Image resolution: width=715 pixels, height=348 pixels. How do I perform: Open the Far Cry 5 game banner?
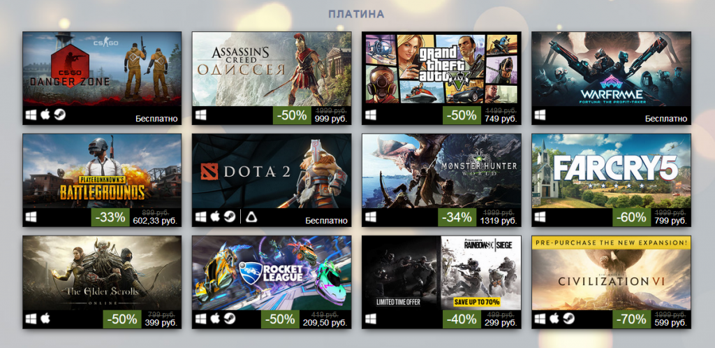(x=611, y=171)
